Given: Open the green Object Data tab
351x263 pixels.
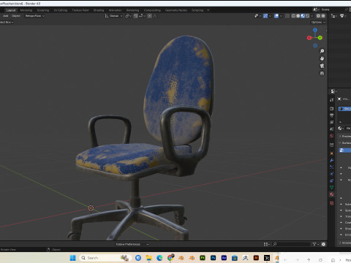Looking at the screenshot, I should (x=332, y=188).
